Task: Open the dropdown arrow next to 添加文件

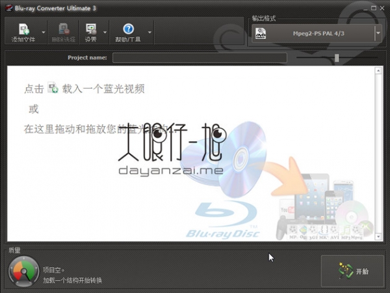Action: [44, 33]
